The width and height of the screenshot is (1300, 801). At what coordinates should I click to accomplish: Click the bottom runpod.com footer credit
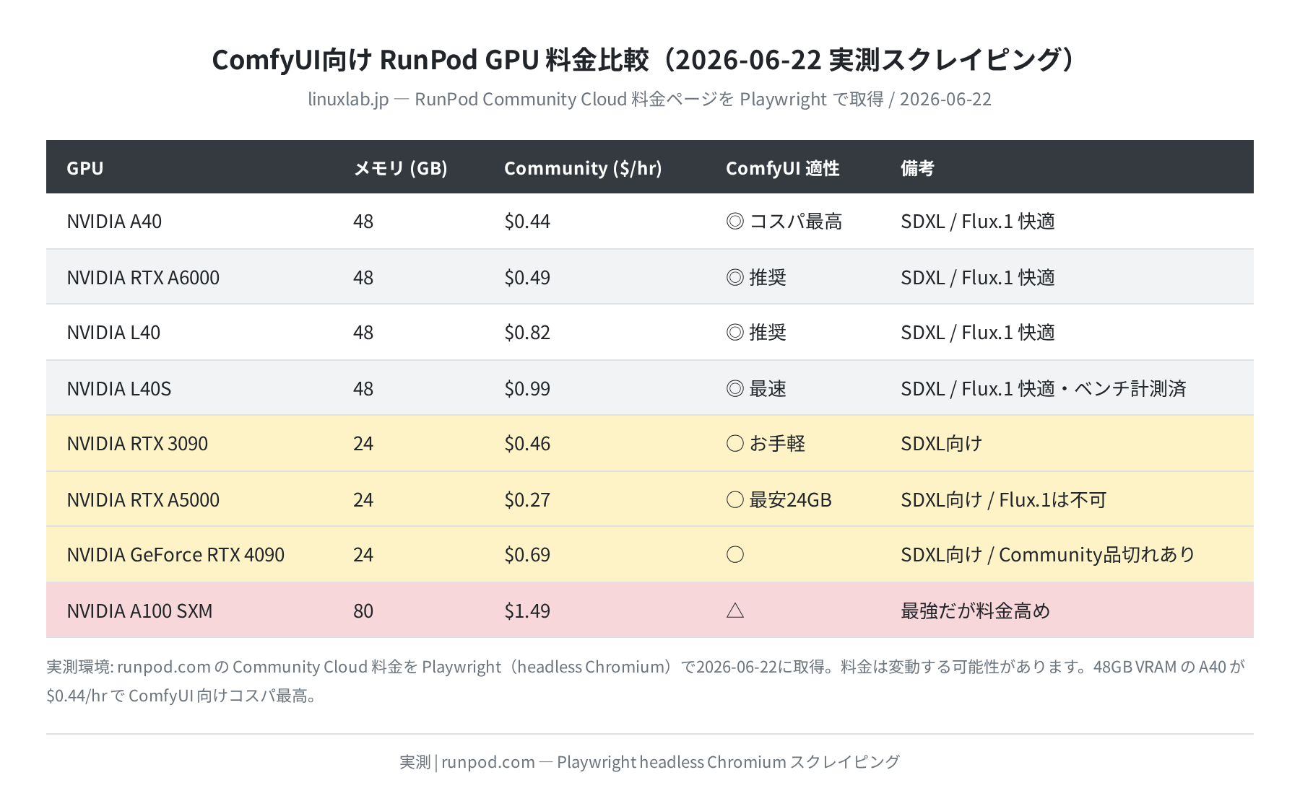(649, 762)
